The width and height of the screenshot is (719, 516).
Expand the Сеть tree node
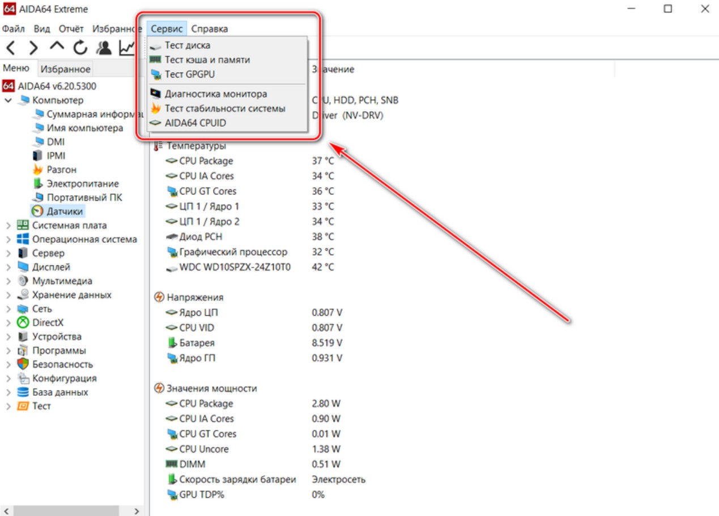tap(8, 309)
